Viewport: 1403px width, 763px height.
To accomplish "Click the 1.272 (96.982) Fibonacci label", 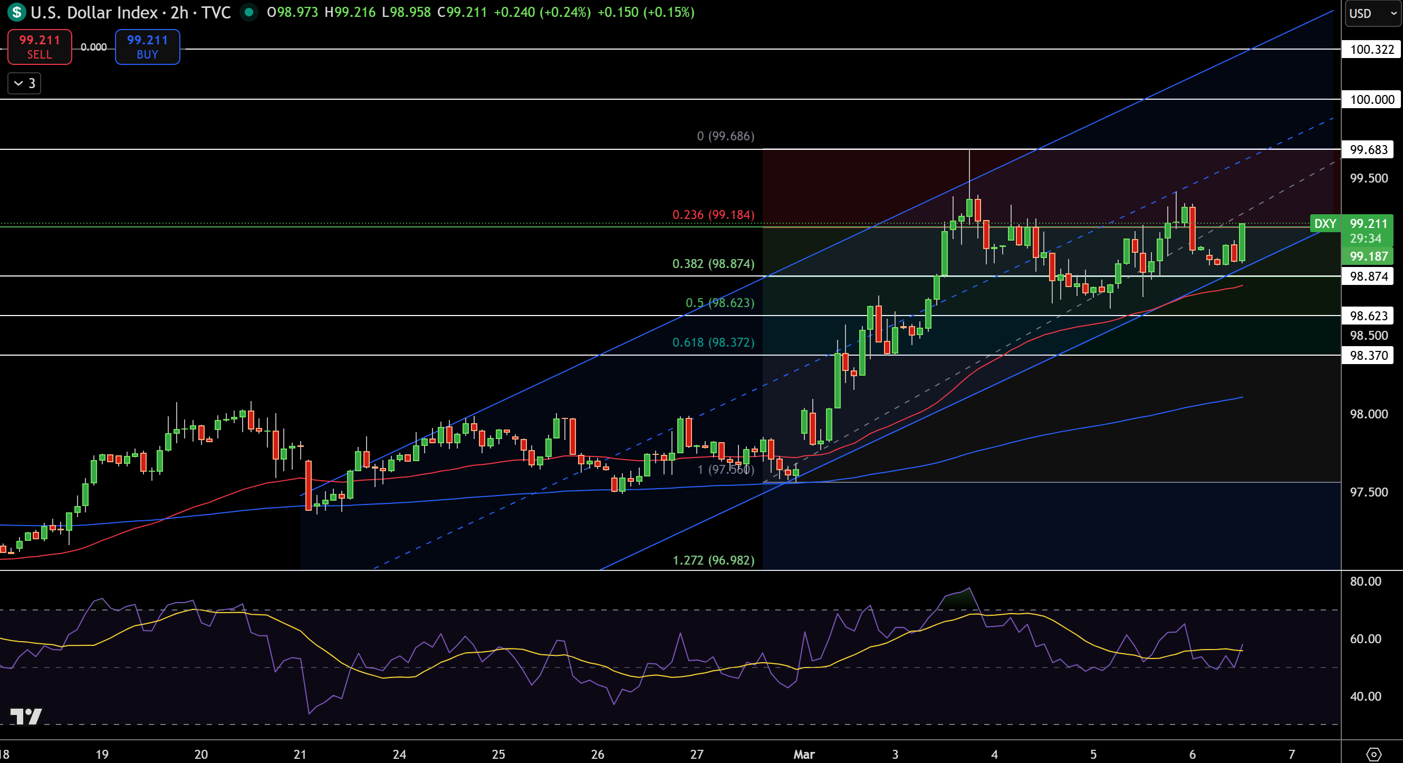I will [714, 561].
